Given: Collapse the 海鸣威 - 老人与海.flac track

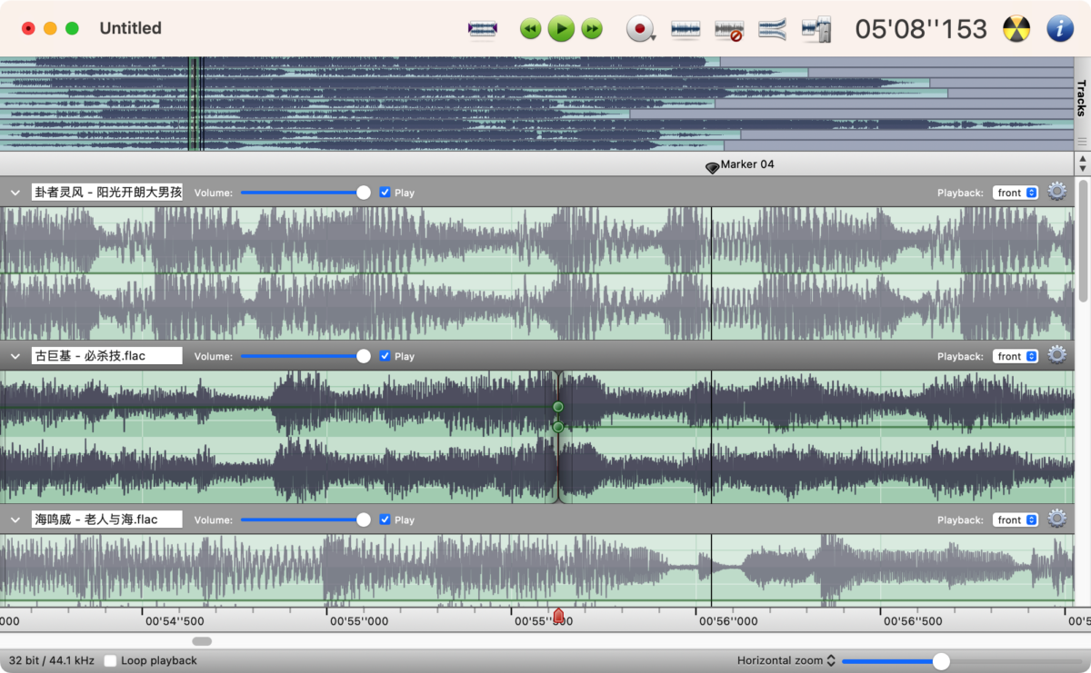Looking at the screenshot, I should point(15,520).
